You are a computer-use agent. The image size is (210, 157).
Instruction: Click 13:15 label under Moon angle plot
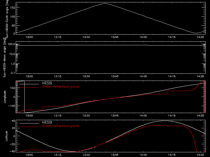[58, 76]
